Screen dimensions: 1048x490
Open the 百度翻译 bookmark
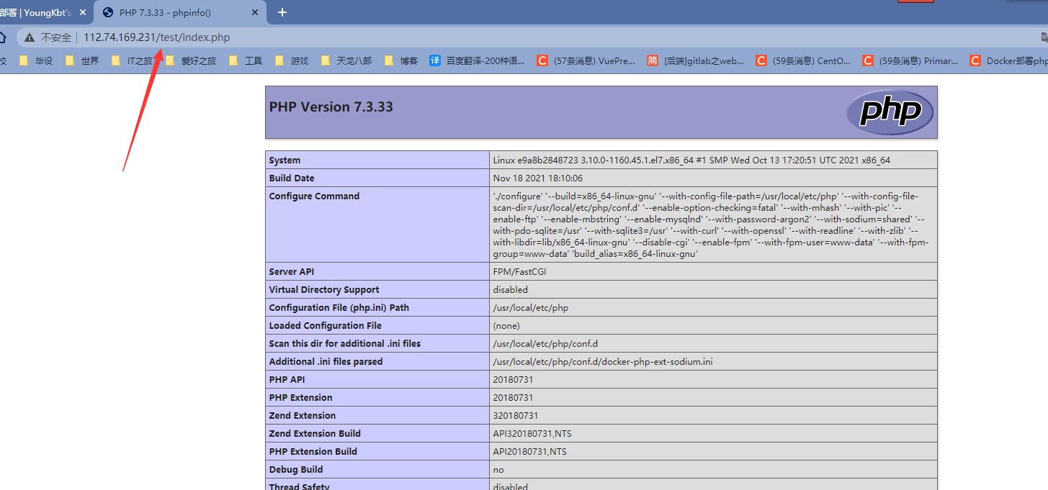coord(477,61)
